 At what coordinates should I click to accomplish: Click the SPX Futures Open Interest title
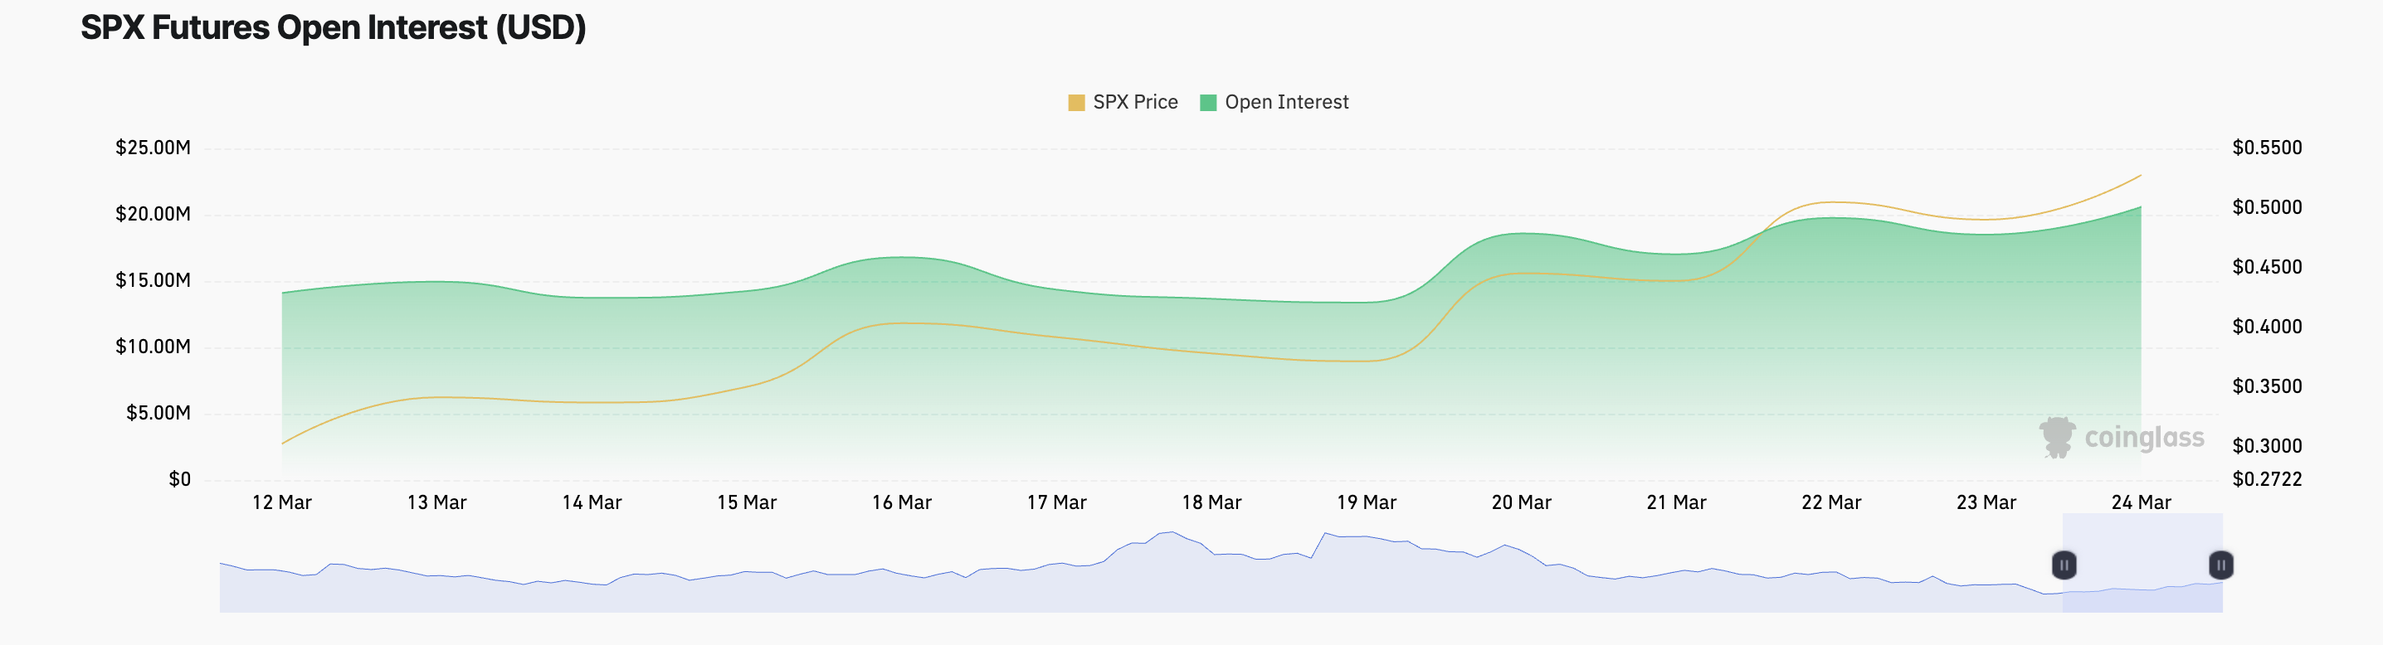click(333, 27)
